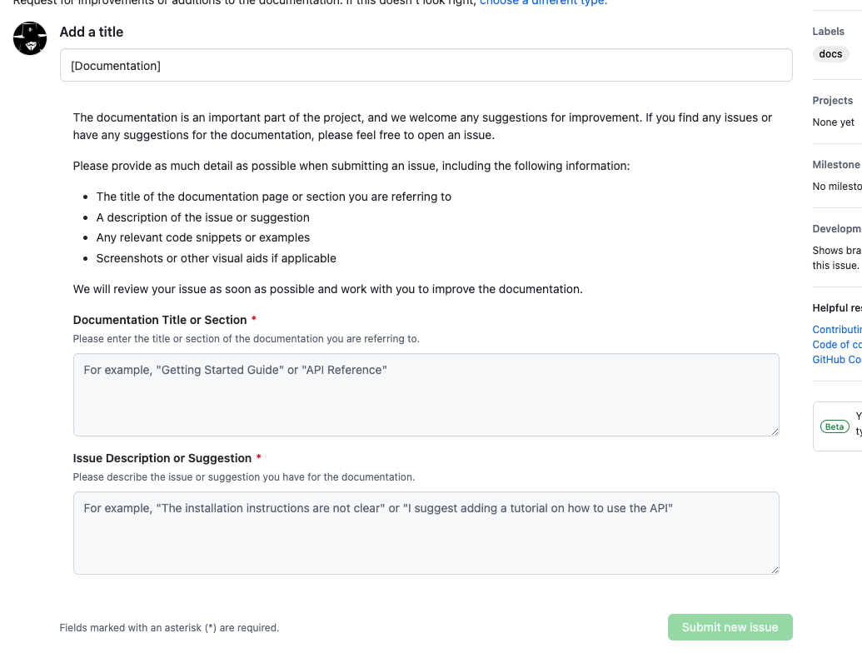Click the user avatar icon
The image size is (862, 653).
pyautogui.click(x=30, y=38)
